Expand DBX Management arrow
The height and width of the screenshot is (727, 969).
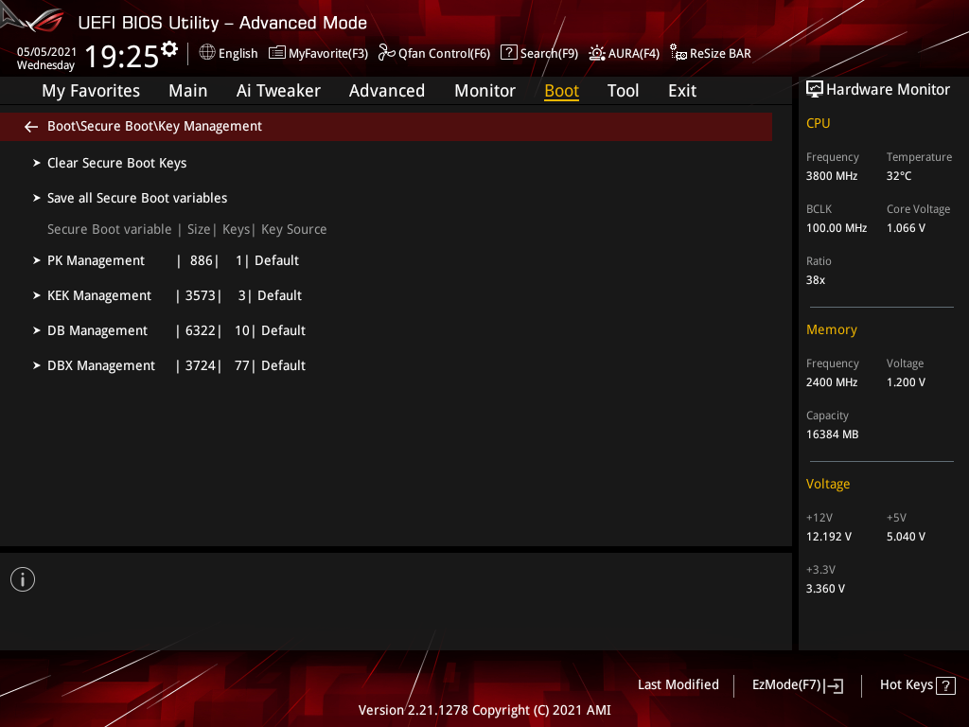(x=37, y=366)
